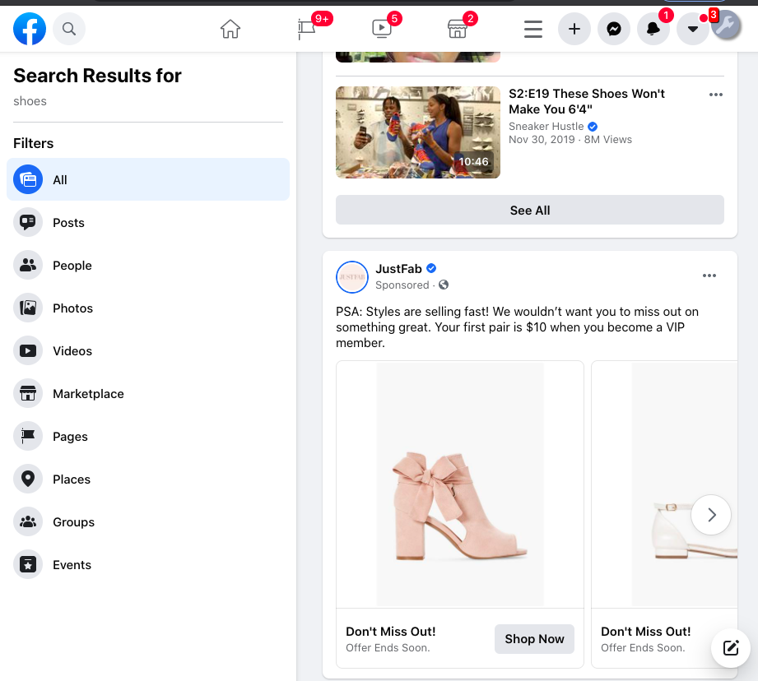Click the Shop Now button
The image size is (758, 681).
[534, 638]
